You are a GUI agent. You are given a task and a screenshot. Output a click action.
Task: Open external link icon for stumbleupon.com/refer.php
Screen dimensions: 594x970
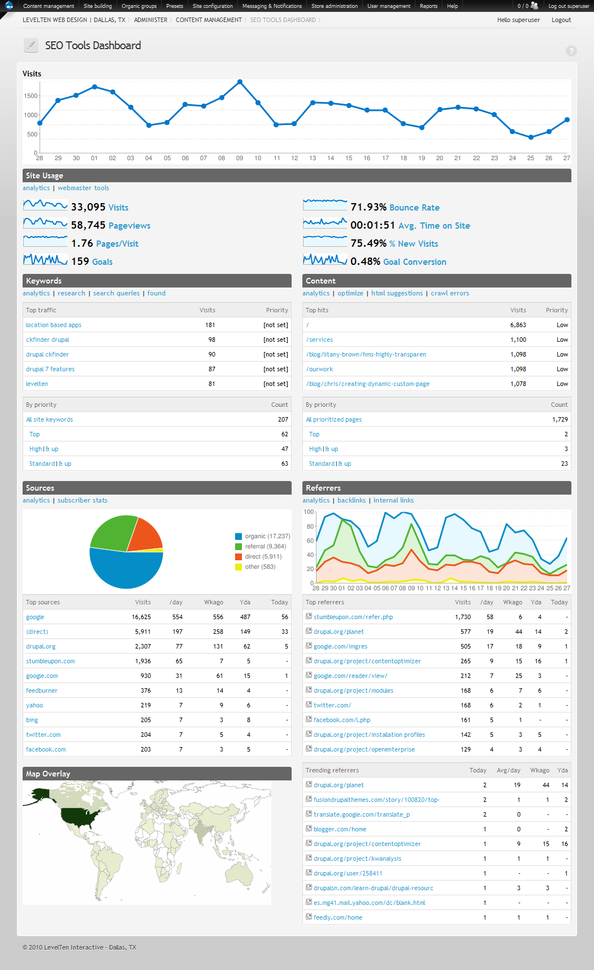(x=309, y=616)
